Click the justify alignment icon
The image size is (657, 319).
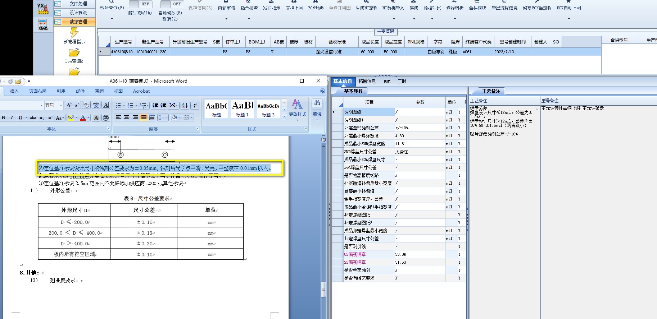tap(144, 117)
